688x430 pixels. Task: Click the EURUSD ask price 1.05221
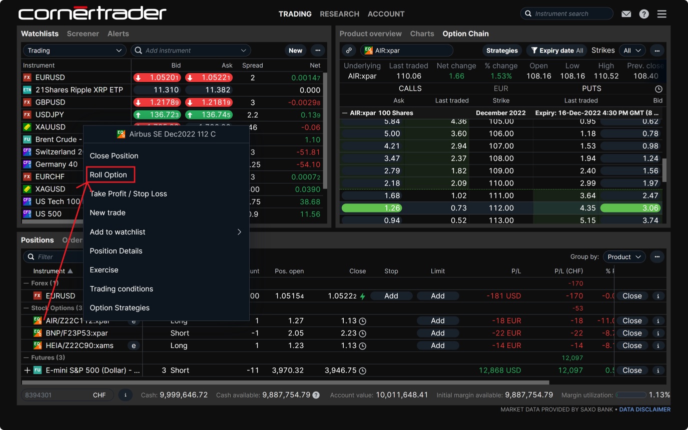tap(209, 77)
